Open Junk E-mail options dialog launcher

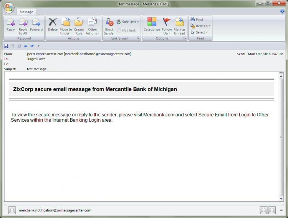click(x=138, y=38)
